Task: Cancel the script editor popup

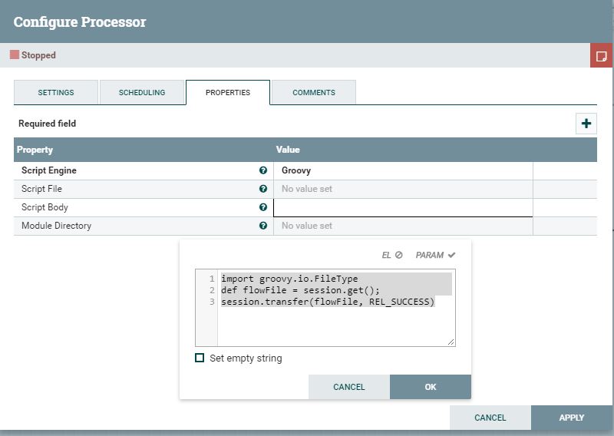Action: point(349,387)
